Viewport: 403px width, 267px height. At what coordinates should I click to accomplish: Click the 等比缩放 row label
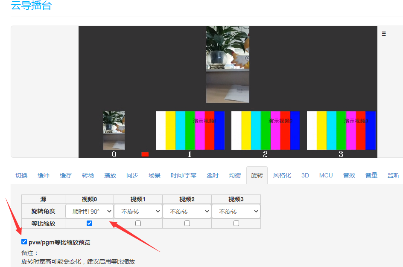pos(43,223)
